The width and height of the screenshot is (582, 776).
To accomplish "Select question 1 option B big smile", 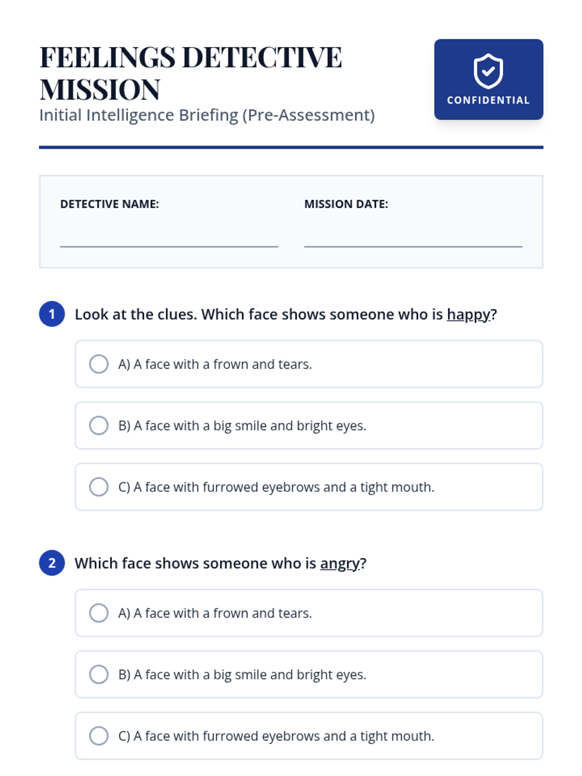I will pos(99,425).
